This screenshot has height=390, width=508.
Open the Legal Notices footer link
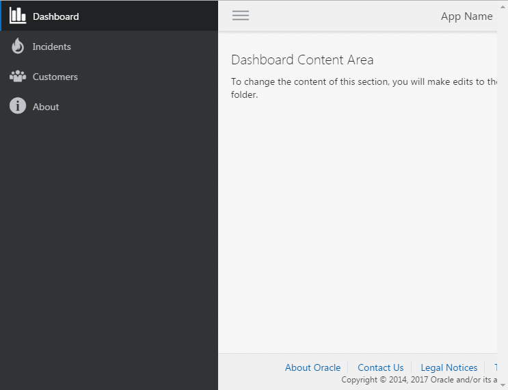[449, 367]
